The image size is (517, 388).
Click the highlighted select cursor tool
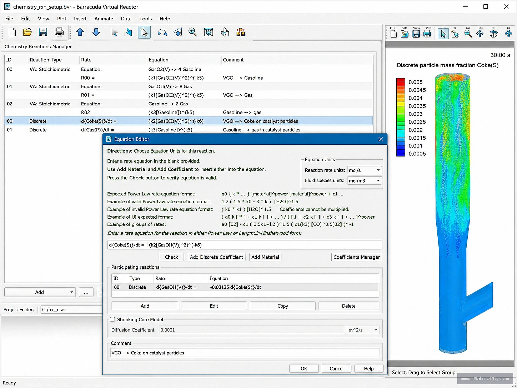[144, 32]
